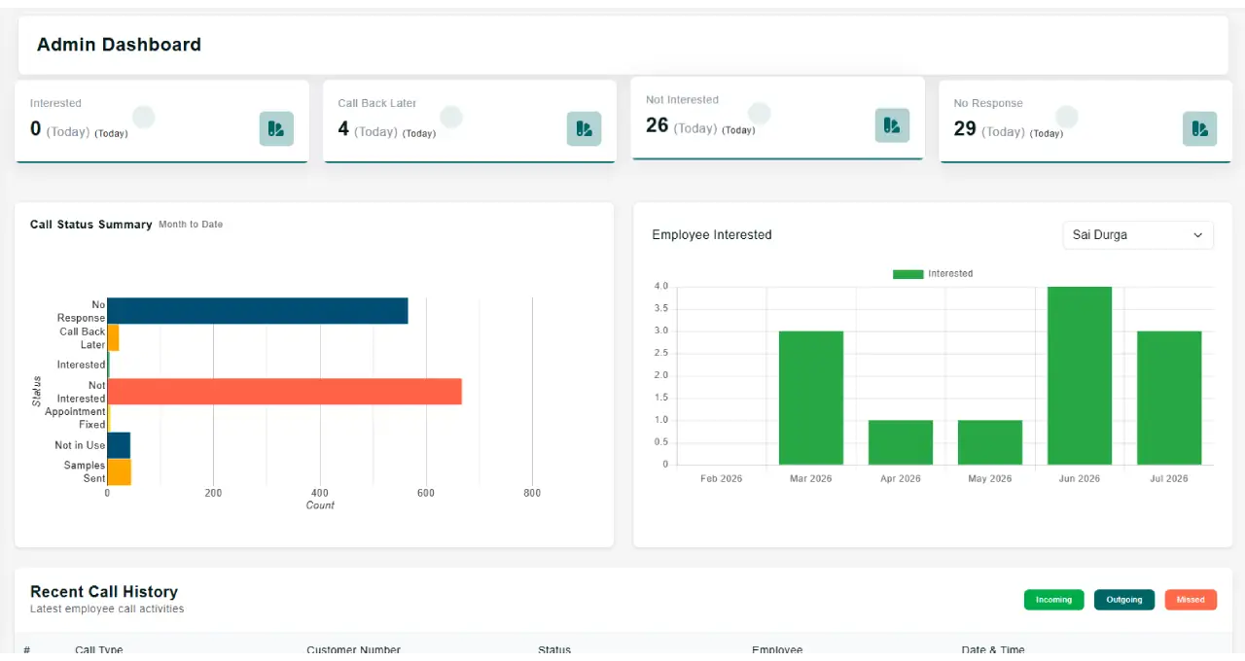The height and width of the screenshot is (661, 1245).
Task: Click the Call Type column header
Action: pyautogui.click(x=99, y=650)
